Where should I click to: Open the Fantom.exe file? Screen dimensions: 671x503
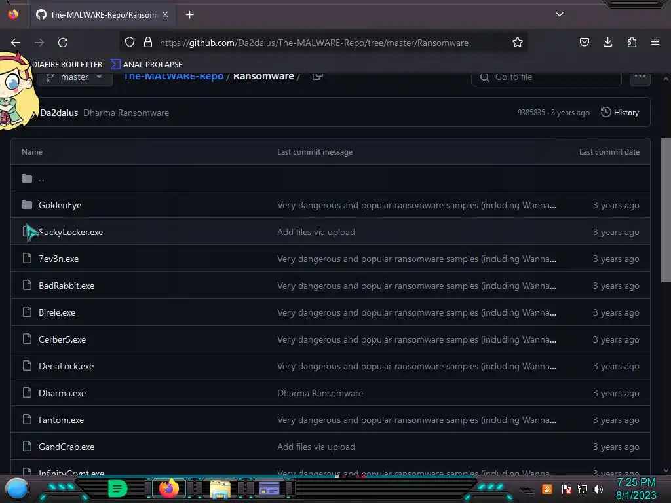point(61,420)
